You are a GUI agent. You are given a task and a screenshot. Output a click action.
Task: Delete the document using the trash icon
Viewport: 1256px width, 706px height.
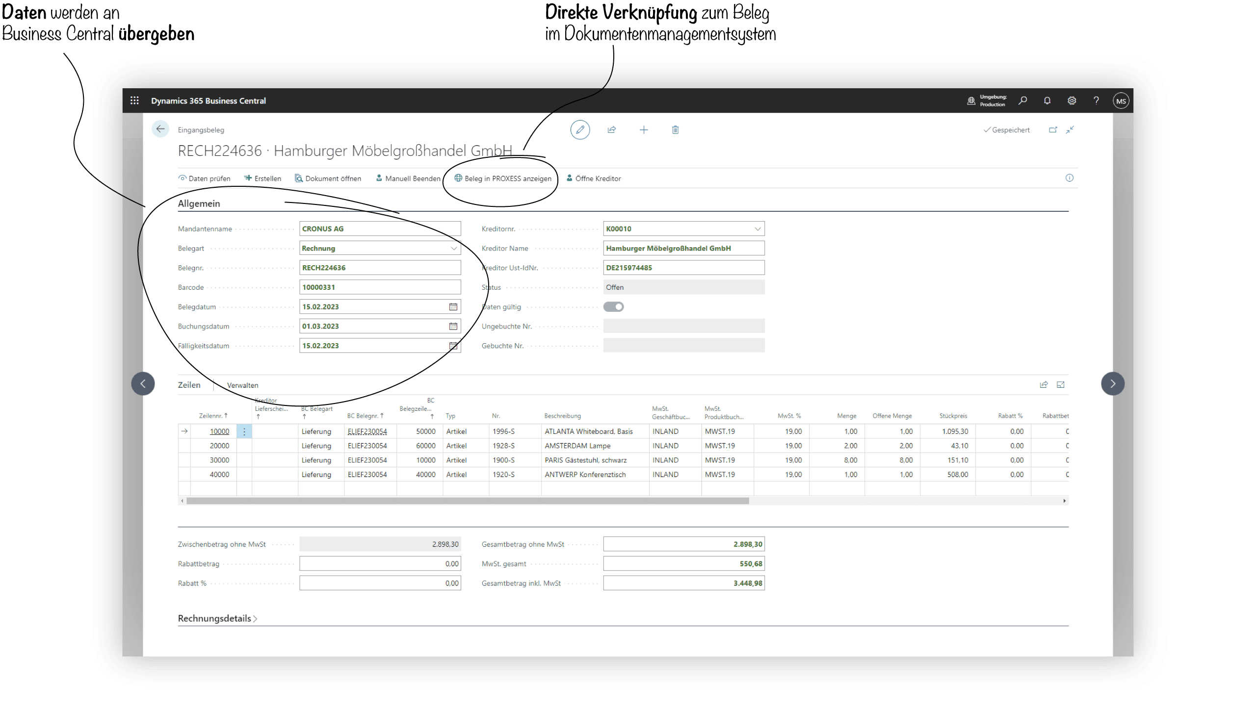[x=675, y=129]
